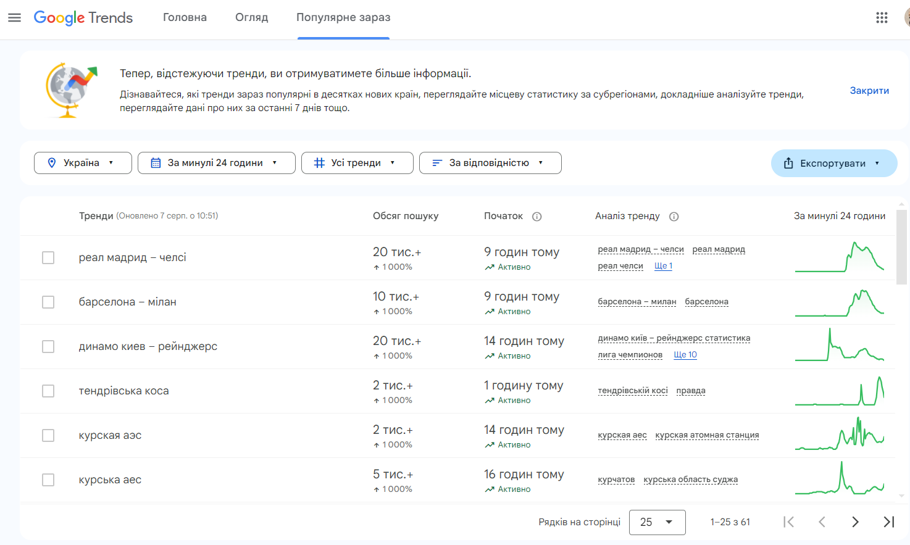Expand the "Експортувати" dropdown arrow

click(877, 163)
